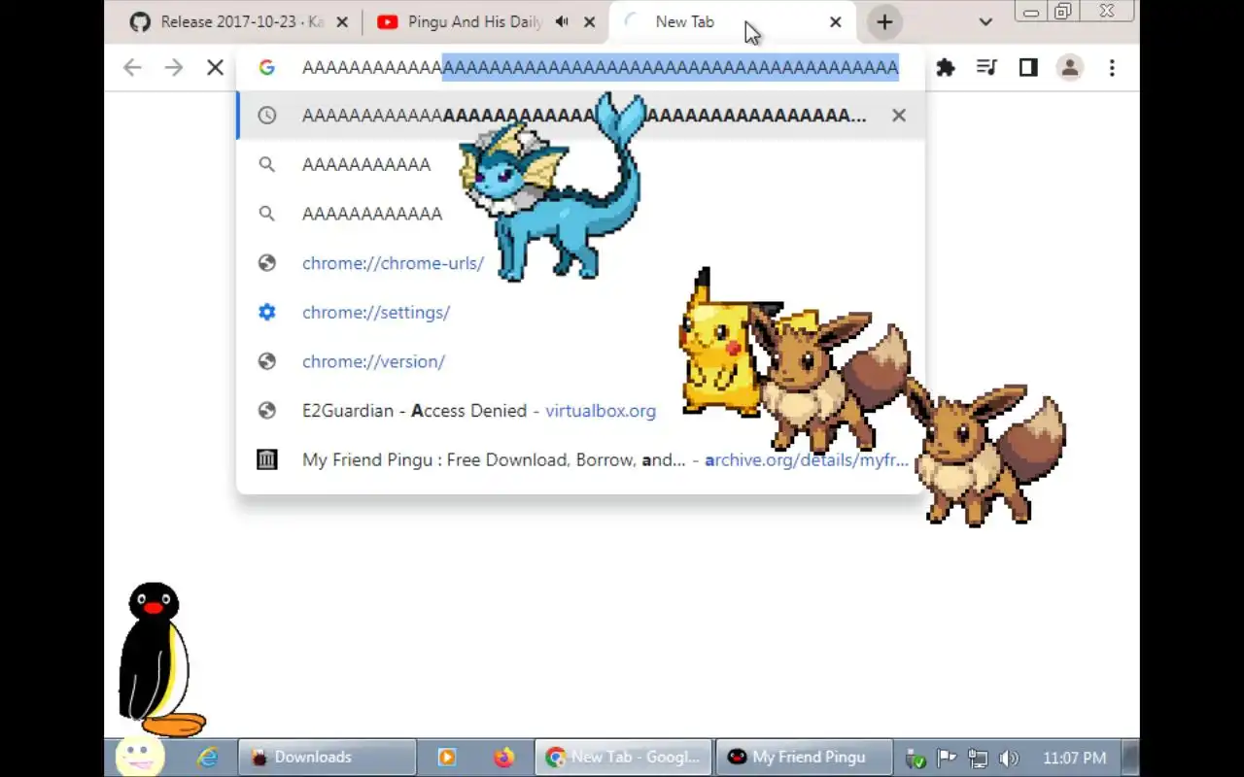Image resolution: width=1244 pixels, height=777 pixels.
Task: Select the history suggestion with clock icon
Action: click(580, 116)
